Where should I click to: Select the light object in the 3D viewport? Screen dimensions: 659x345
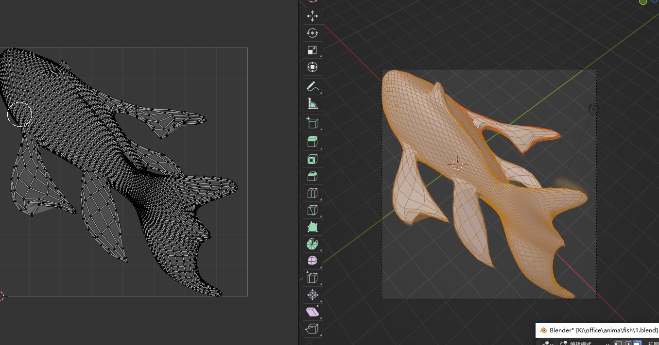pyautogui.click(x=593, y=110)
